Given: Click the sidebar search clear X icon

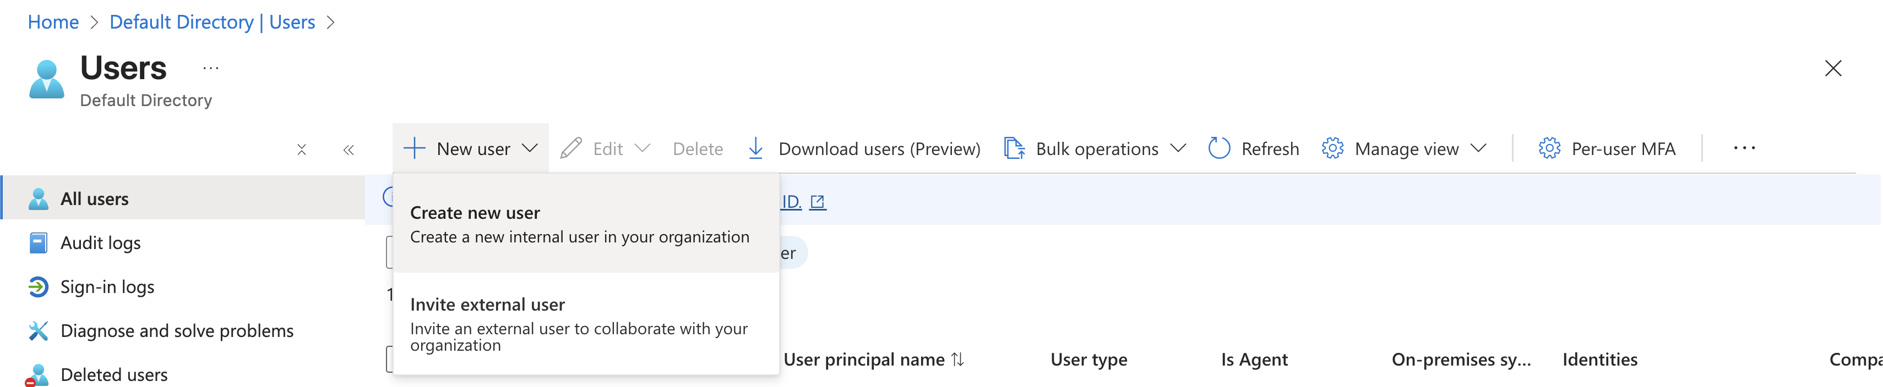Looking at the screenshot, I should [x=301, y=150].
